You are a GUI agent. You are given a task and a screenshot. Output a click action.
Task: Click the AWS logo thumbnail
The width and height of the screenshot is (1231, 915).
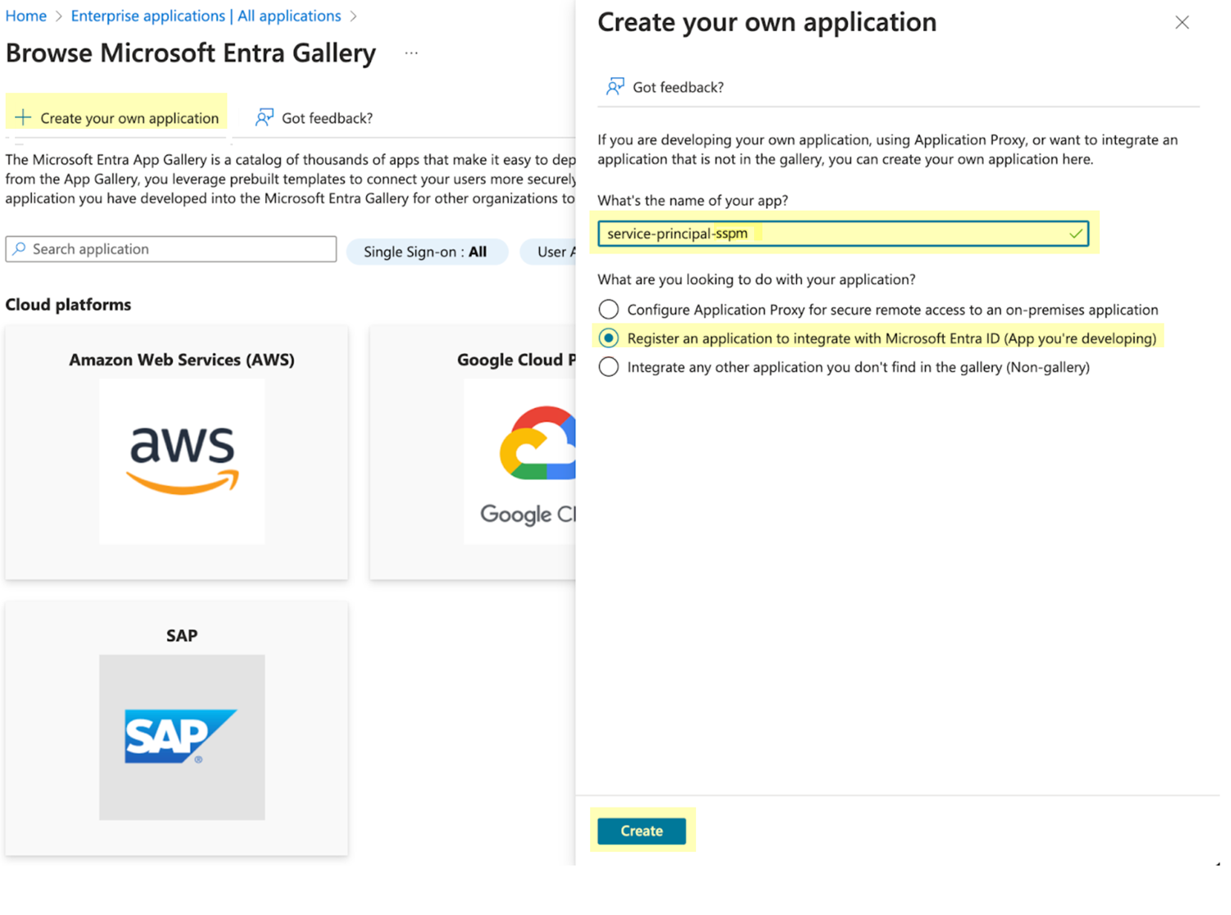tap(182, 461)
